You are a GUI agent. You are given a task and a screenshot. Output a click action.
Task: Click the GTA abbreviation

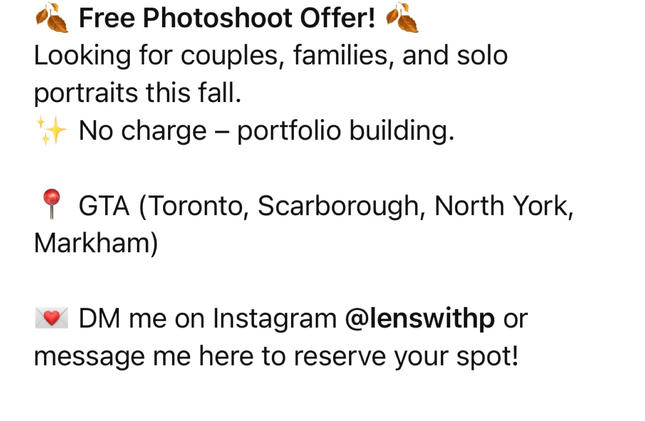coord(104,206)
